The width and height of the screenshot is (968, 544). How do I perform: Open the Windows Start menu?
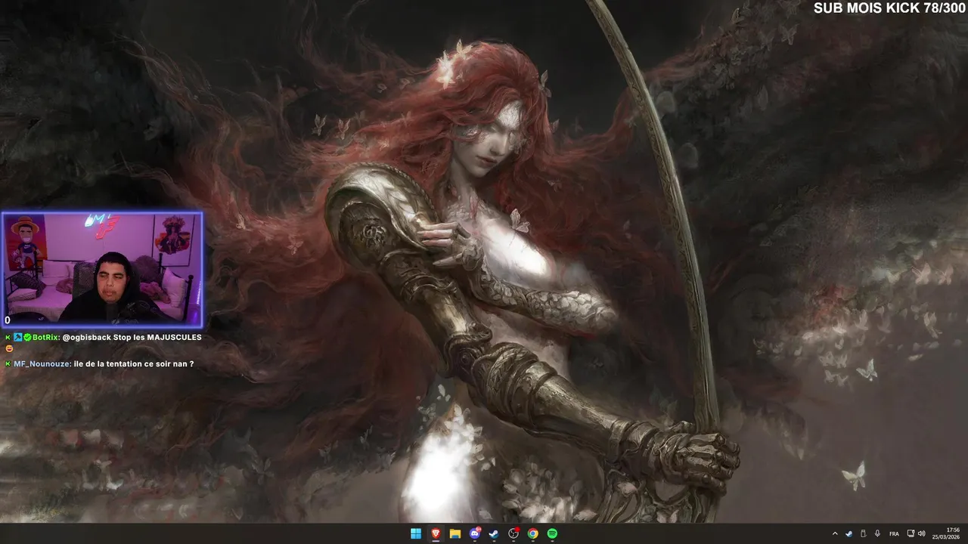click(x=416, y=533)
